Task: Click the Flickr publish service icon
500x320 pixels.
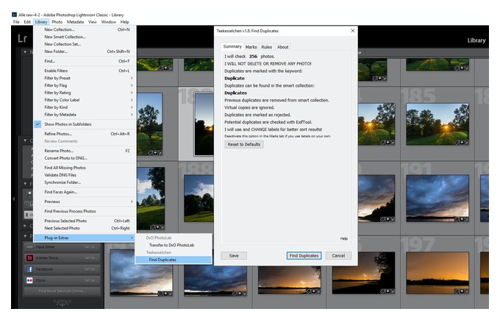Action: tap(29, 280)
